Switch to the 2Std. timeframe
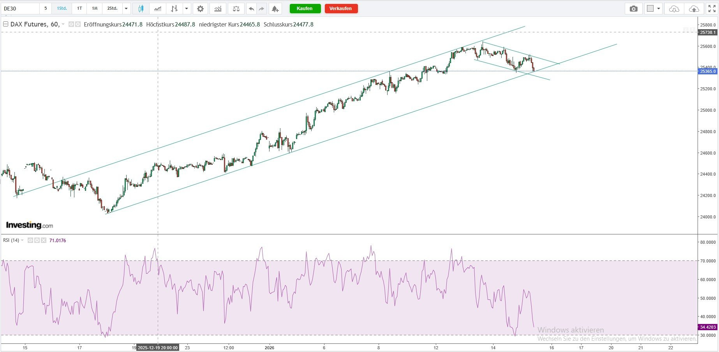719x352 pixels. point(112,9)
